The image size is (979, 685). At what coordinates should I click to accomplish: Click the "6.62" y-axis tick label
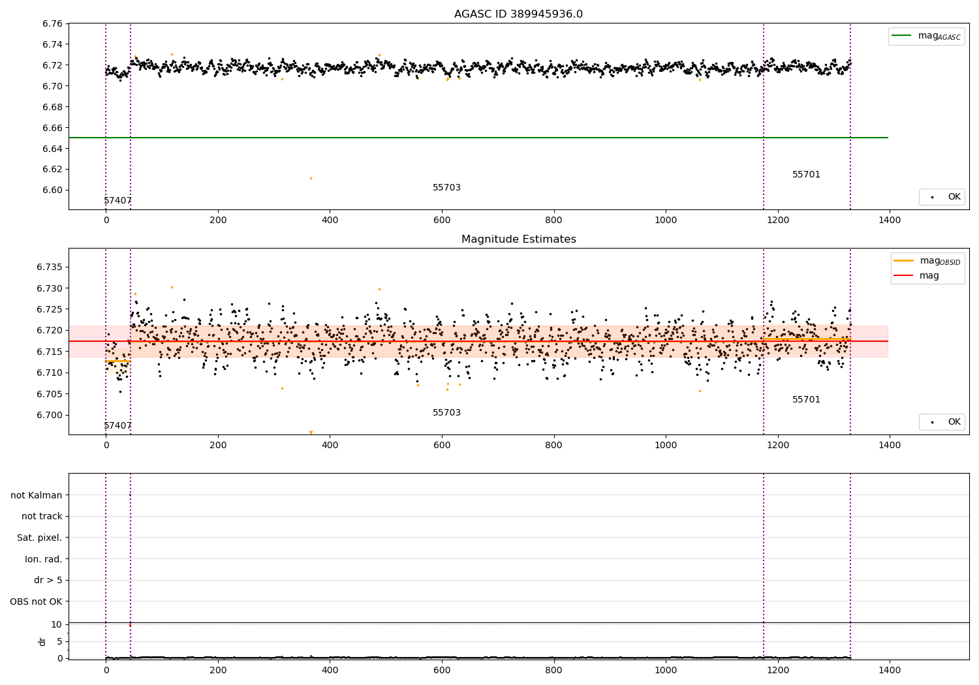pyautogui.click(x=52, y=170)
